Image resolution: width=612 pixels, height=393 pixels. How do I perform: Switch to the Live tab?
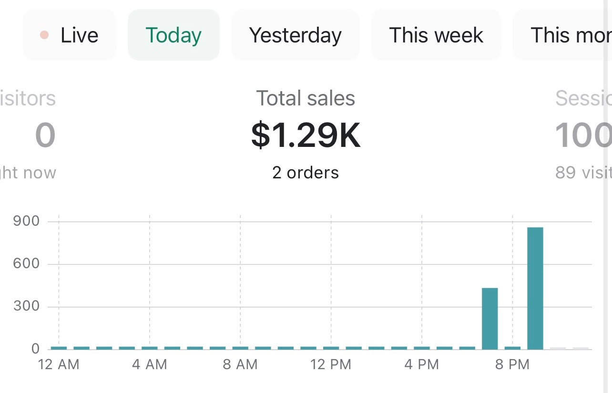pos(70,35)
